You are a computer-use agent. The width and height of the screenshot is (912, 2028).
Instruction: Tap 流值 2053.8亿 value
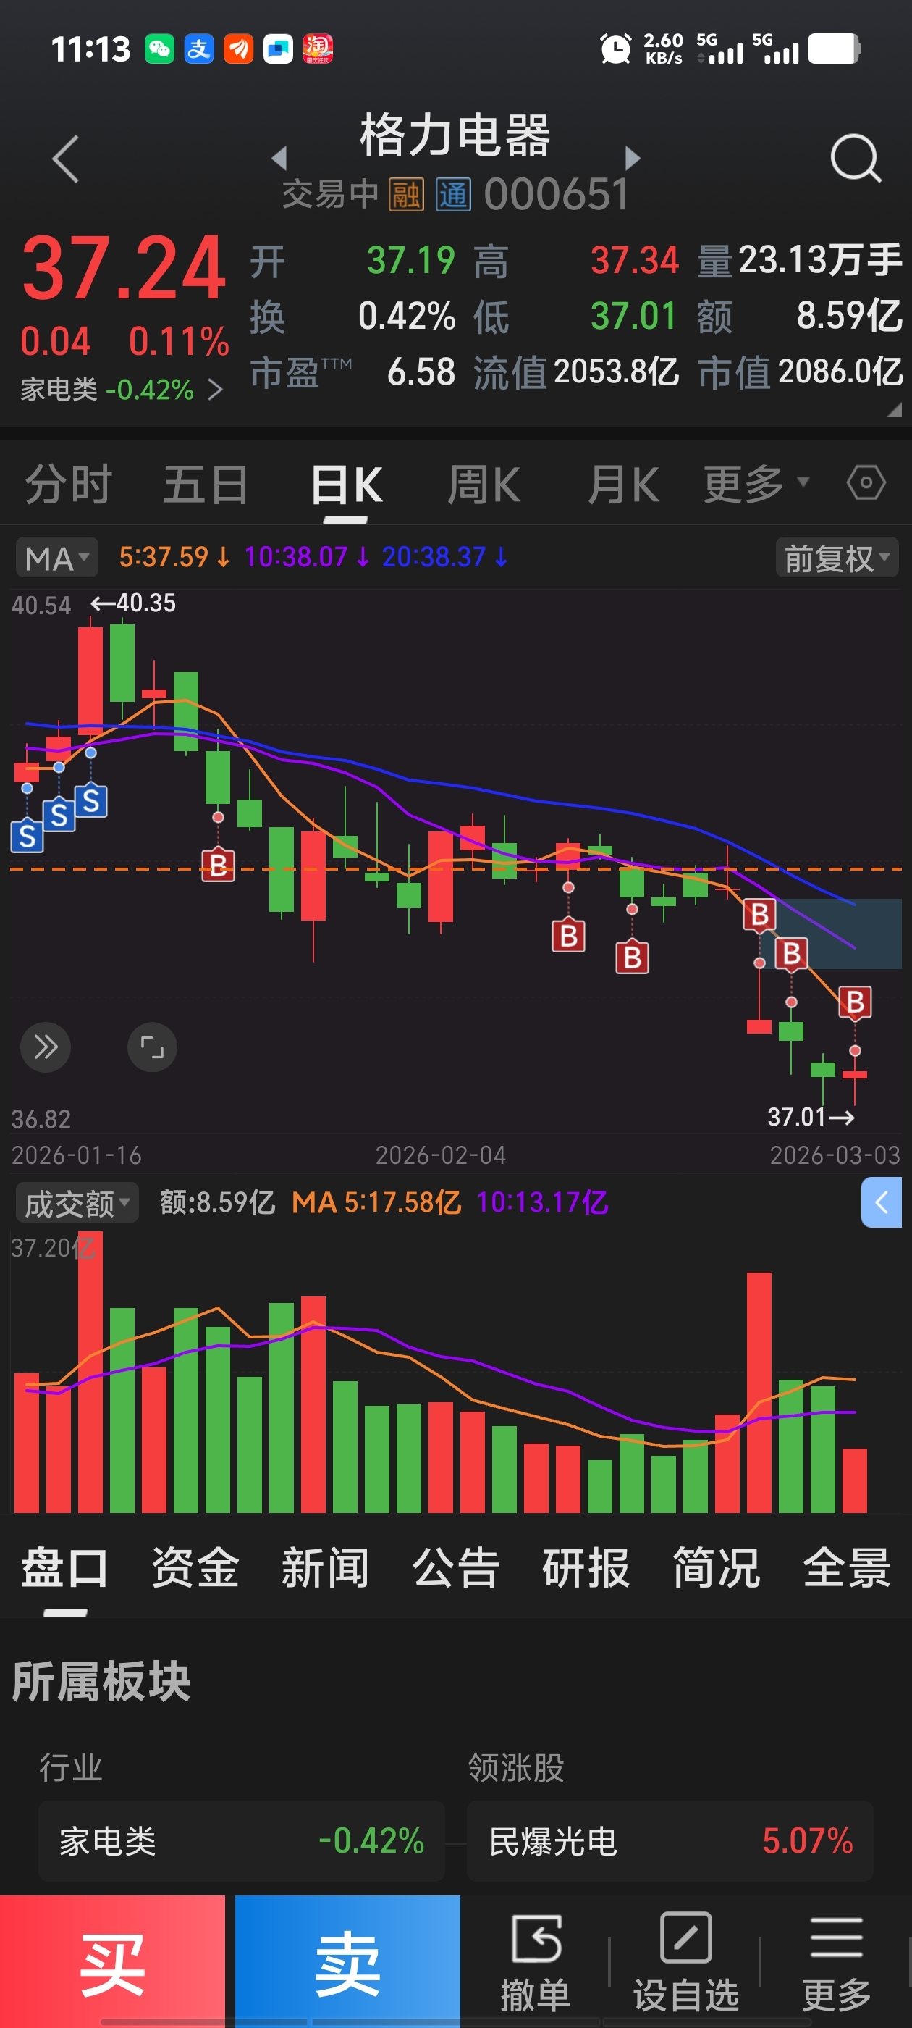pos(616,372)
